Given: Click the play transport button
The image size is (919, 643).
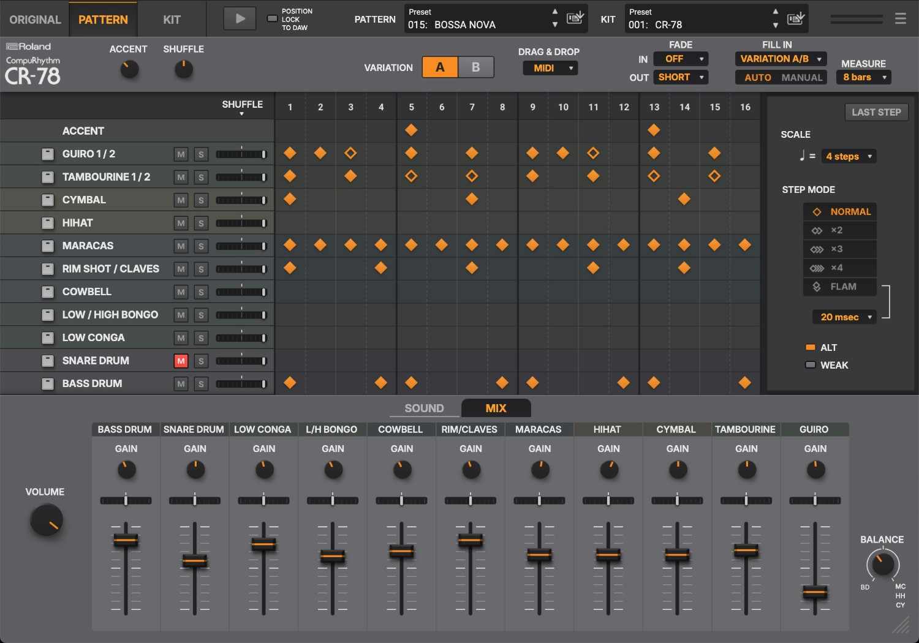Looking at the screenshot, I should 240,18.
